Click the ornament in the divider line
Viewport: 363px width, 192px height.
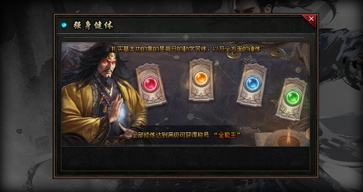pos(186,37)
